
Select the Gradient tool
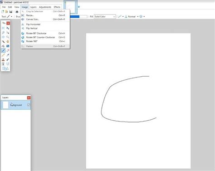pos(8,46)
